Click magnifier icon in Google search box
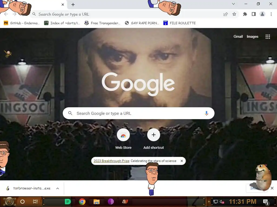 pos(70,113)
